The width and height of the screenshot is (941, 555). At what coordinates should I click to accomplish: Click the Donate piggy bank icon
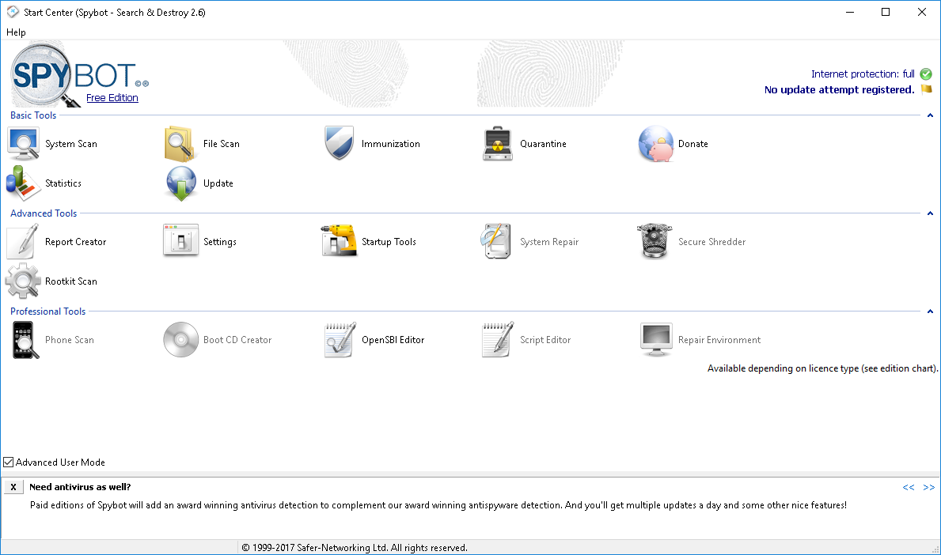(x=656, y=144)
